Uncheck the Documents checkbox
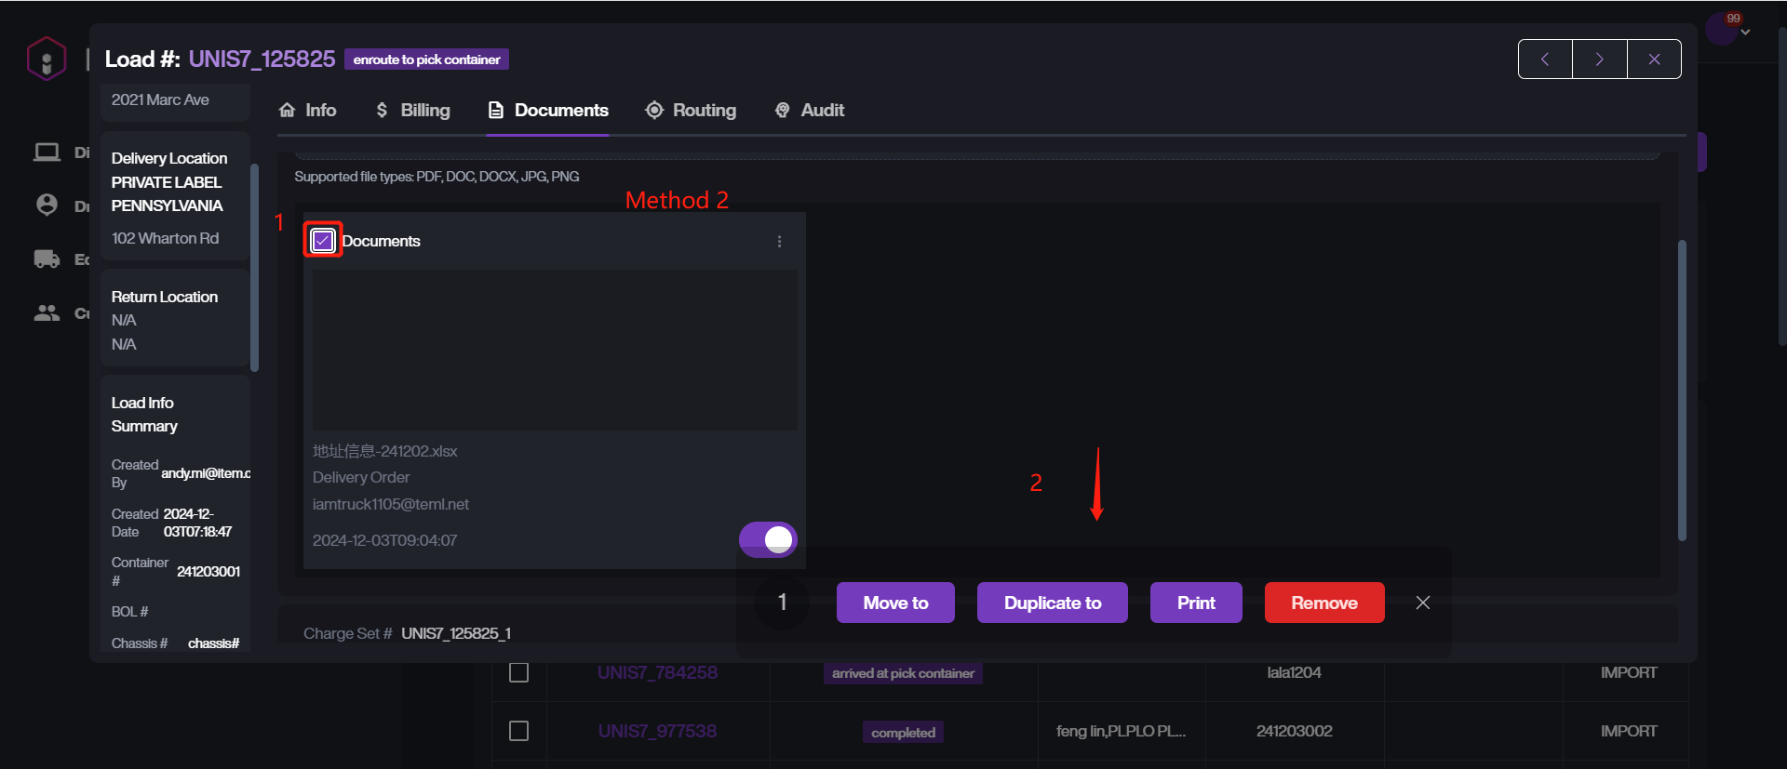The width and height of the screenshot is (1787, 769). (323, 241)
